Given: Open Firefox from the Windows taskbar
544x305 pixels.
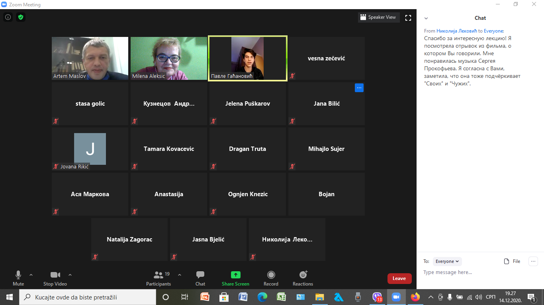Looking at the screenshot, I should (415, 297).
